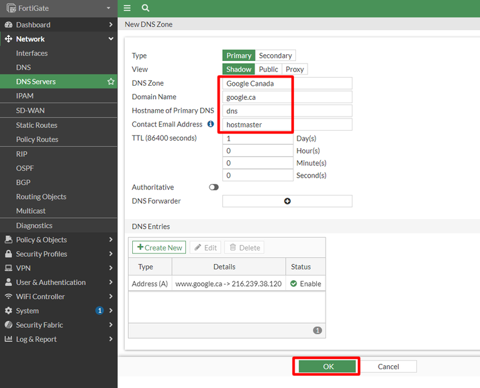Click the green Enable status checkmark

click(x=293, y=283)
